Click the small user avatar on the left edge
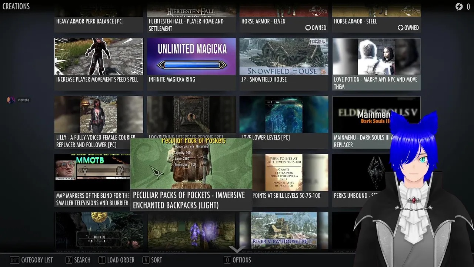The width and height of the screenshot is (474, 267). 11,100
